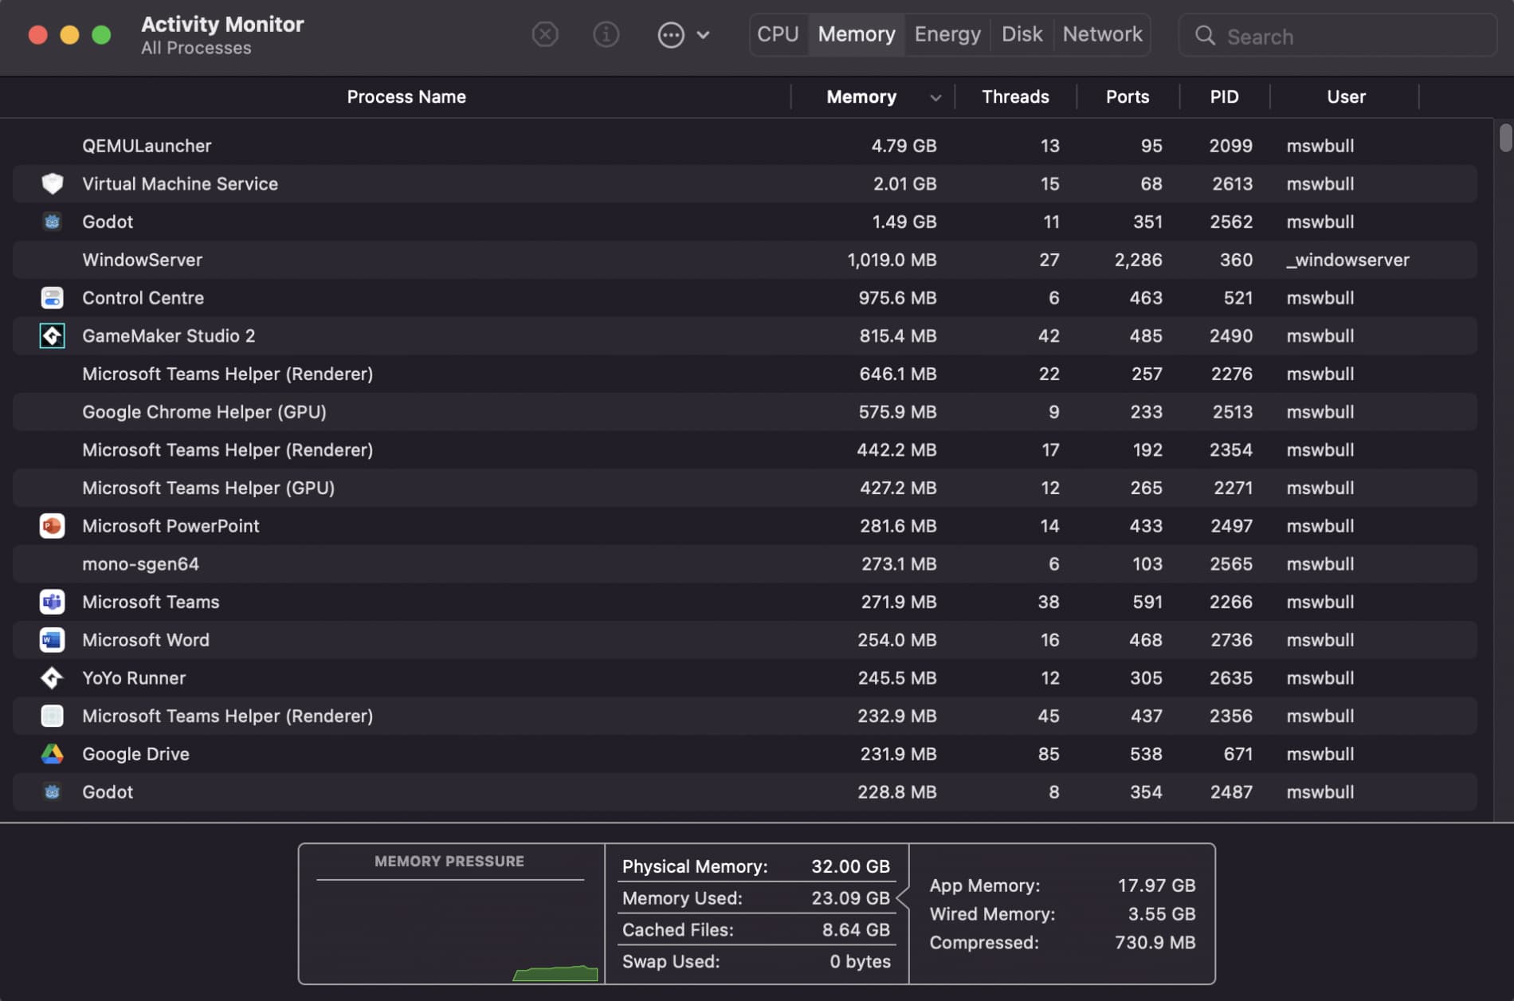Switch to the Disk tab
Image resolution: width=1514 pixels, height=1001 pixels.
click(1022, 34)
